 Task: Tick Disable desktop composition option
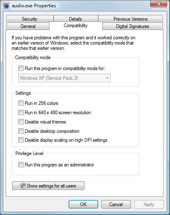[21, 131]
